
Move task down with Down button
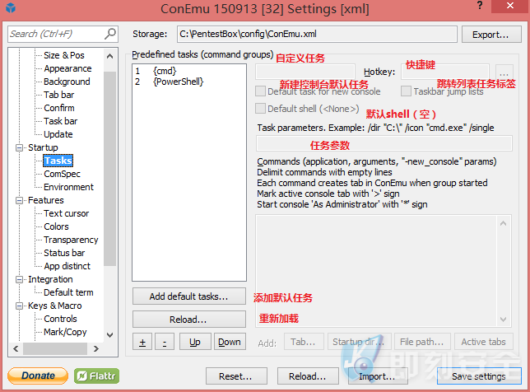(x=230, y=342)
